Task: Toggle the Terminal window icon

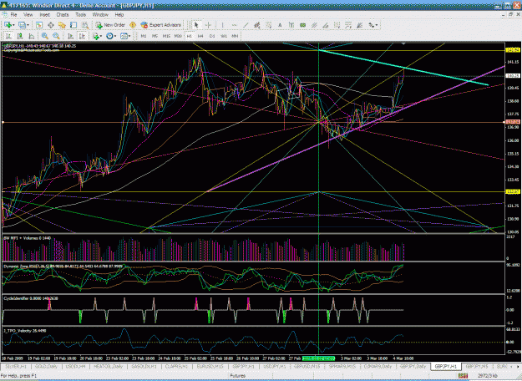Action: click(x=73, y=25)
